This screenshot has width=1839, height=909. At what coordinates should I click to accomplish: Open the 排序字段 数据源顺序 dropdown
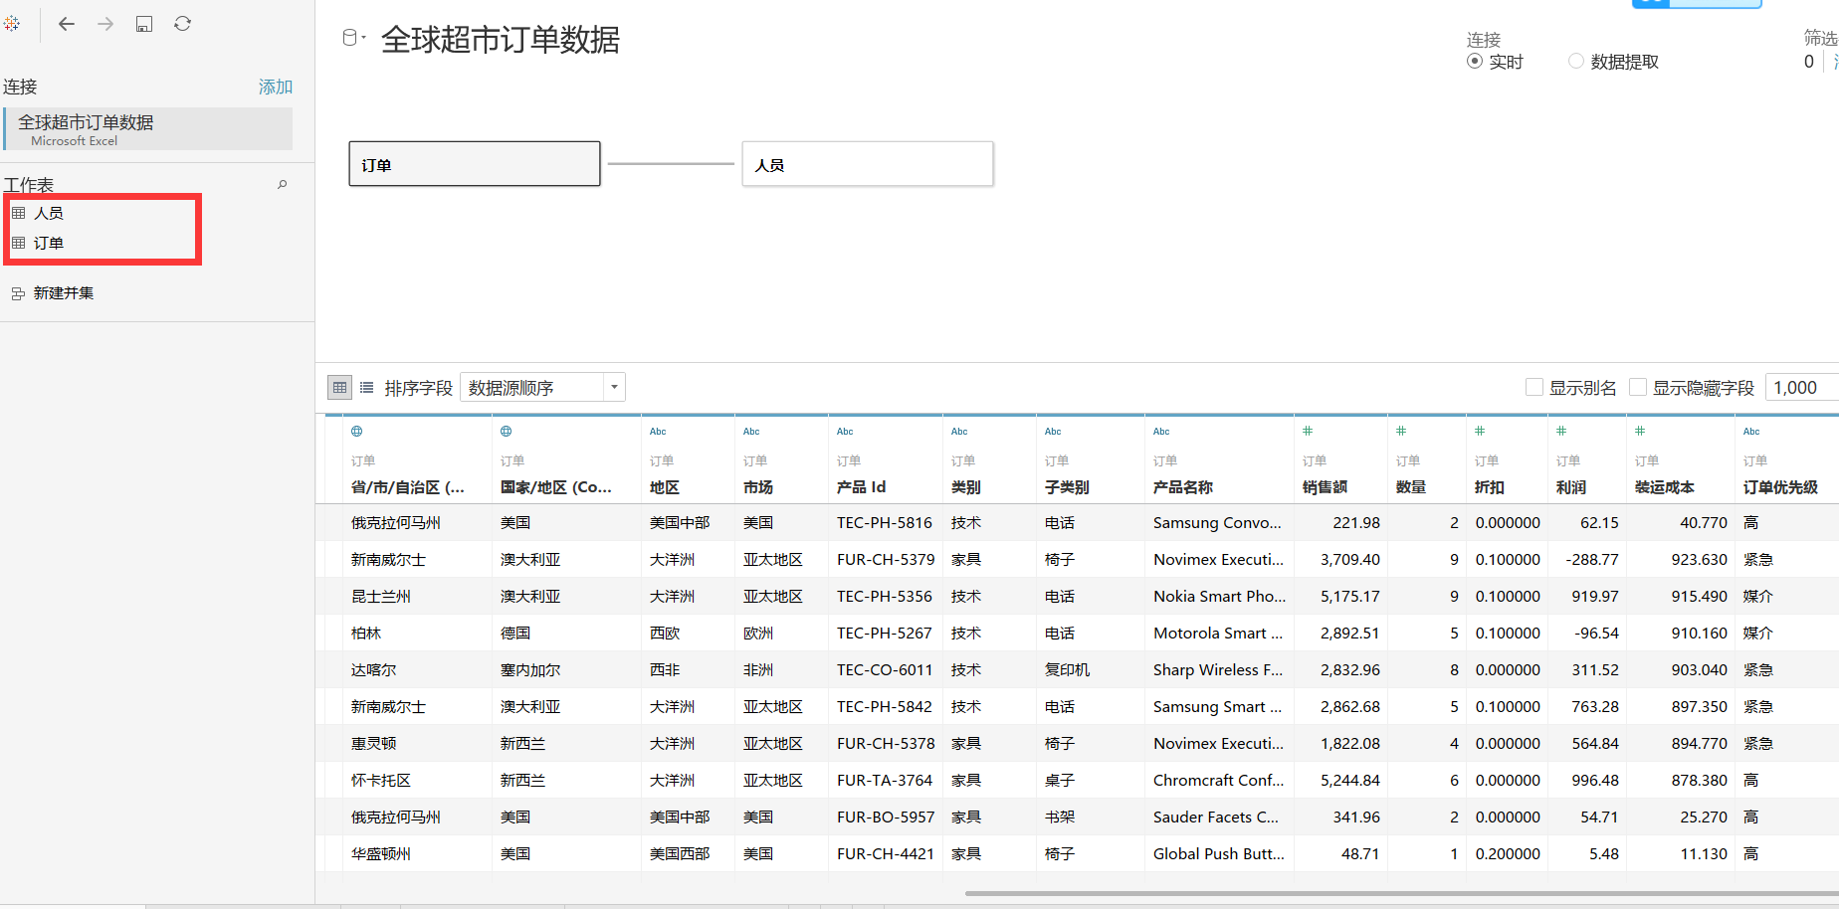click(542, 387)
